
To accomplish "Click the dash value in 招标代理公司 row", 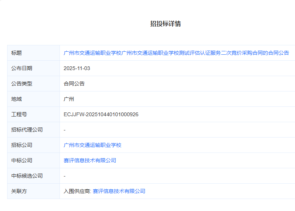I will (64, 130).
